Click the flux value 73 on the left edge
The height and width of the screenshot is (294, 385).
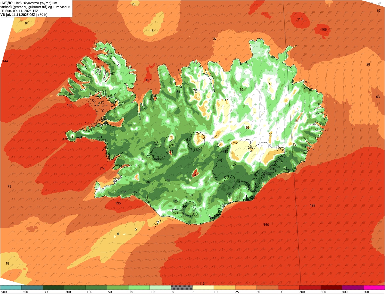coord(9,187)
